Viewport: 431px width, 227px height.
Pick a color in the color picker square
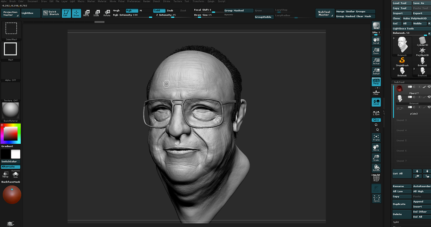(11, 134)
